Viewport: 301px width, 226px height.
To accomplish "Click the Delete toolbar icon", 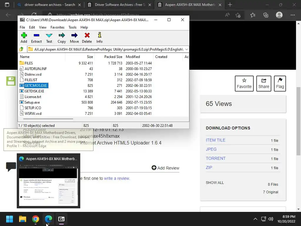I will point(87,38).
